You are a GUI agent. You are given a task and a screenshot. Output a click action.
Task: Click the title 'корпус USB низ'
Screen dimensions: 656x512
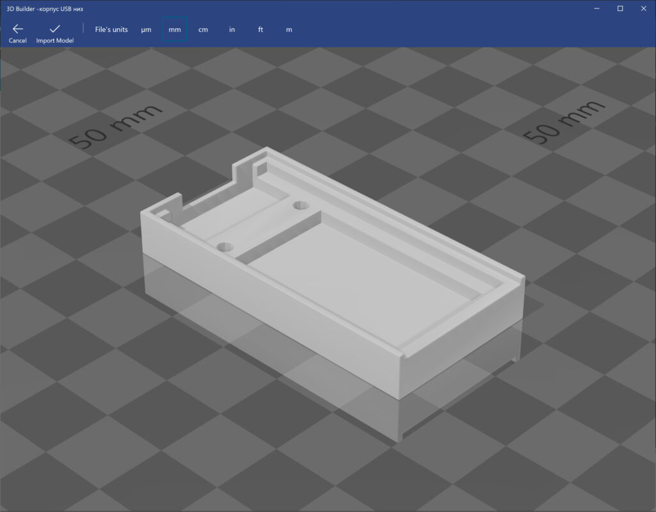(x=61, y=9)
